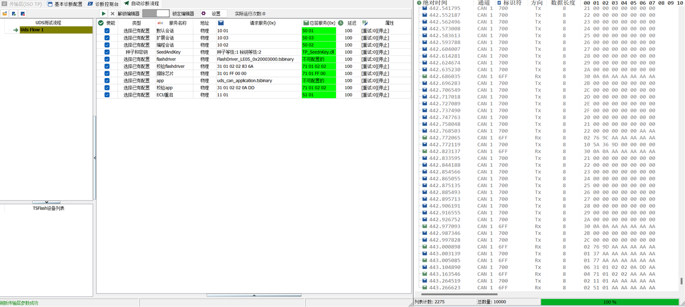
Task: Click the green arrow icon next to Uds Flow 1
Action: click(x=16, y=30)
